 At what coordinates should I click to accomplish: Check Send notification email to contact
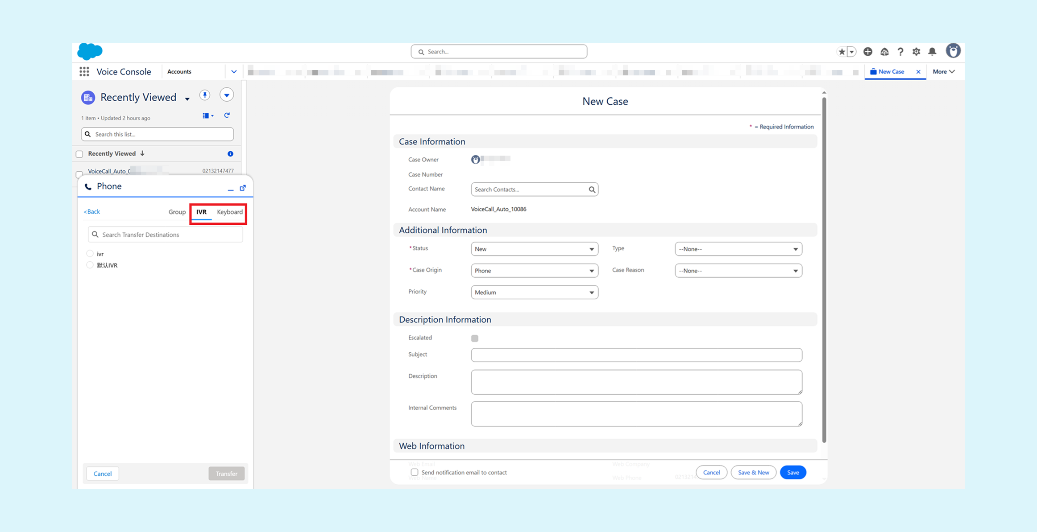click(415, 472)
